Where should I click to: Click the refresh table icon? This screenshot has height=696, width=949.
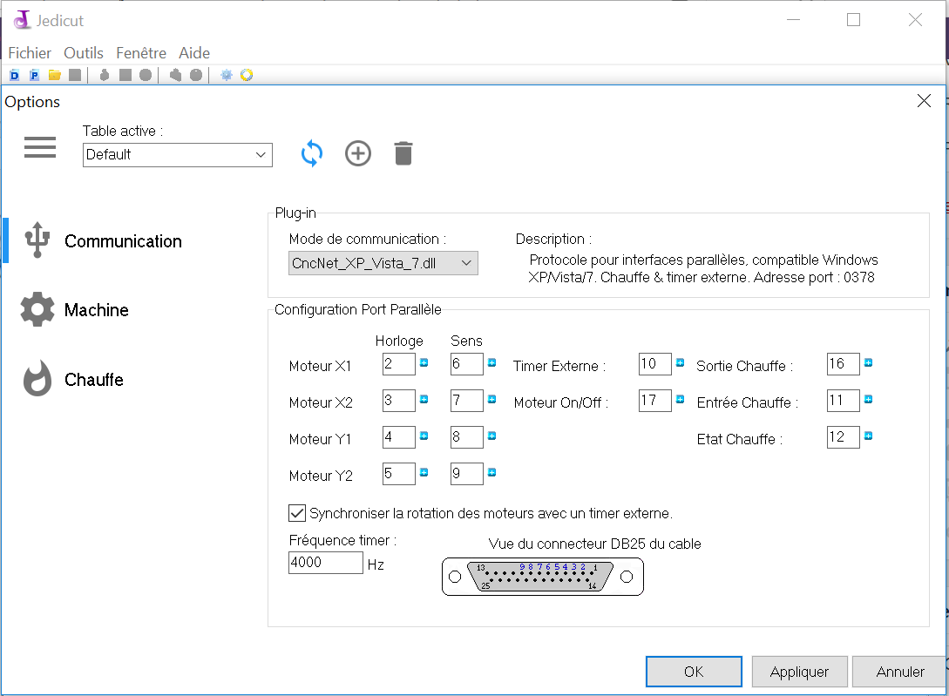312,154
